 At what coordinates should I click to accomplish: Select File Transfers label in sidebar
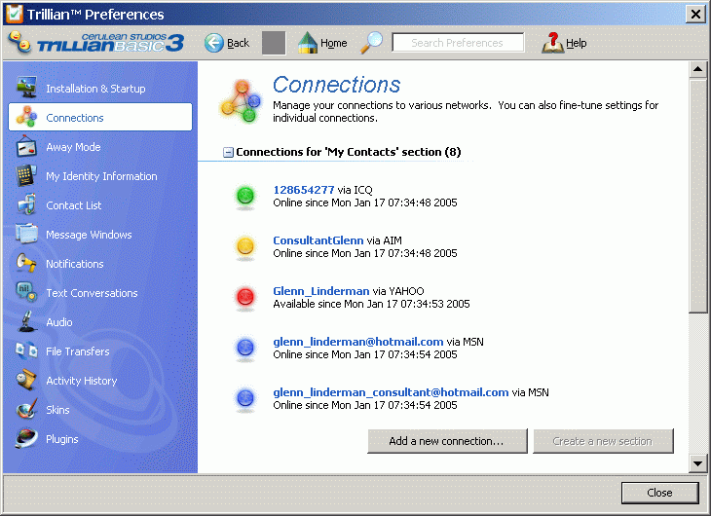point(78,351)
